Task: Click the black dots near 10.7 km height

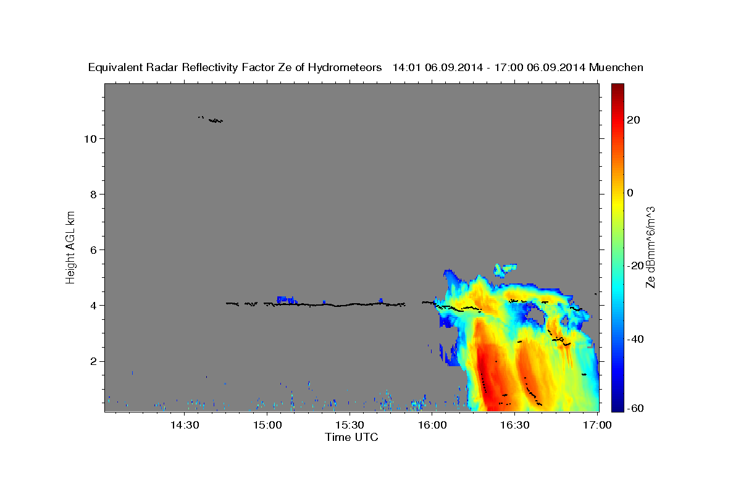Action: 211,119
